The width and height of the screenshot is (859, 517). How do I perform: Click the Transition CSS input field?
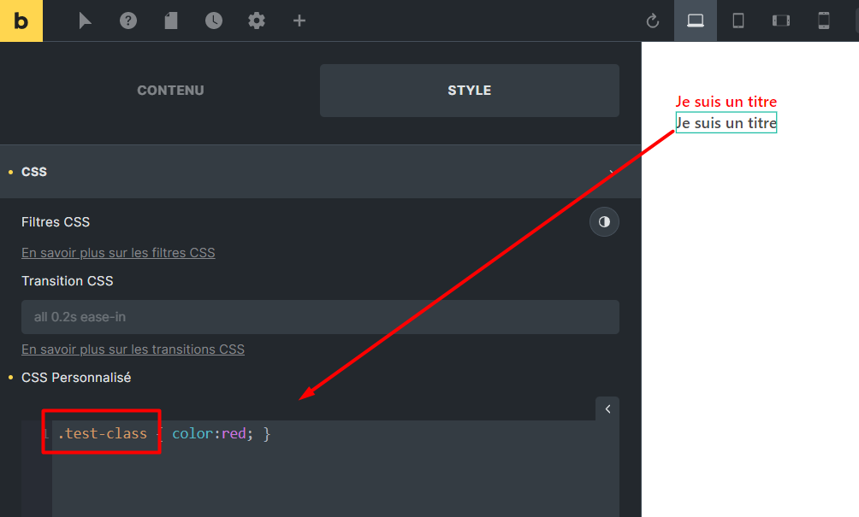click(321, 317)
